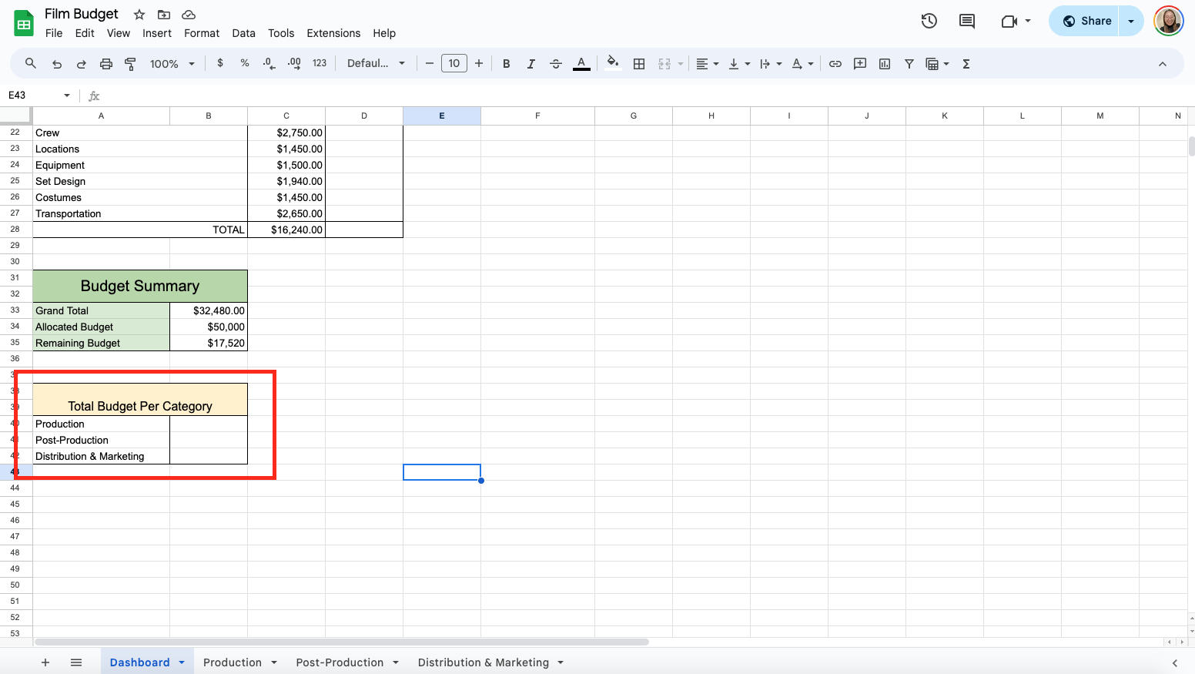Viewport: 1195px width, 674px height.
Task: Open the font family dropdown
Action: (376, 64)
